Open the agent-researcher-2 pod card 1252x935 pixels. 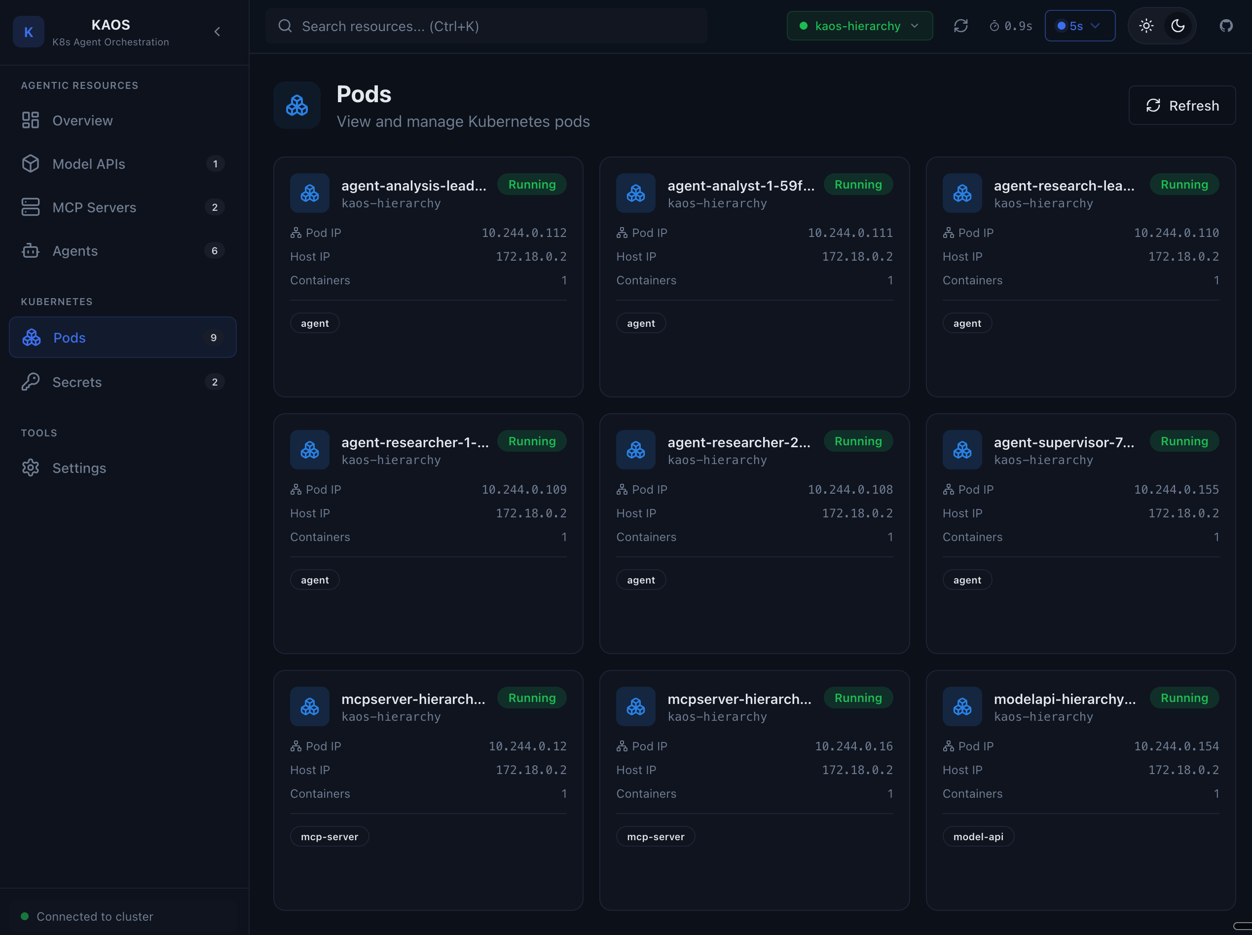(x=754, y=533)
